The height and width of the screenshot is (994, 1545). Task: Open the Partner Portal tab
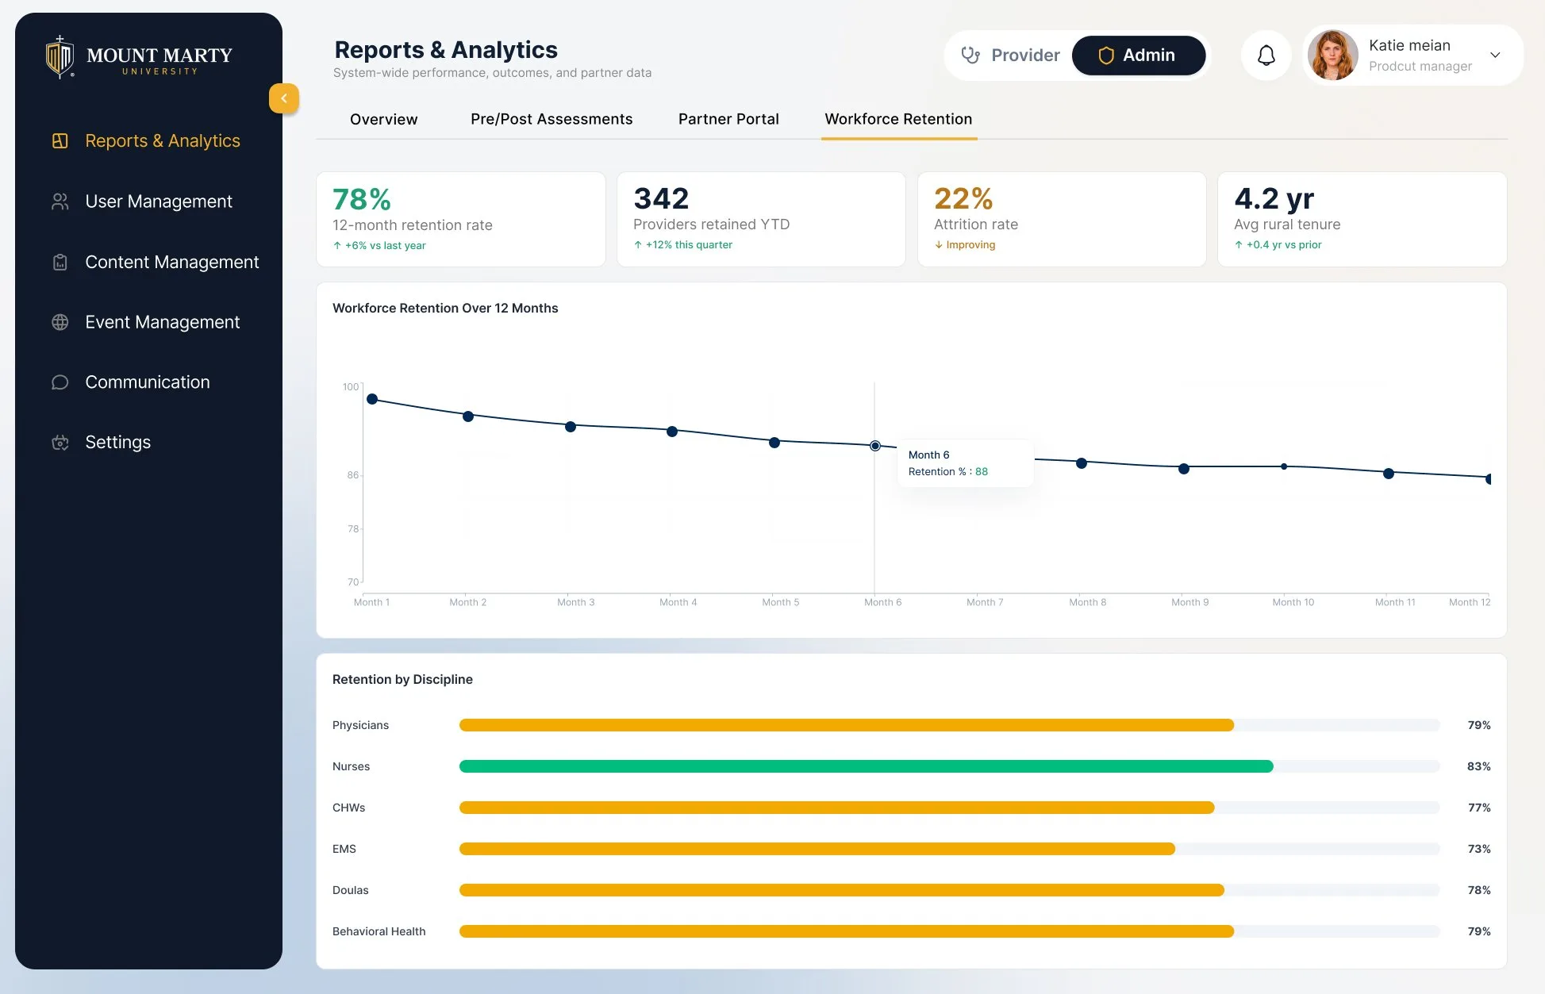pos(728,119)
